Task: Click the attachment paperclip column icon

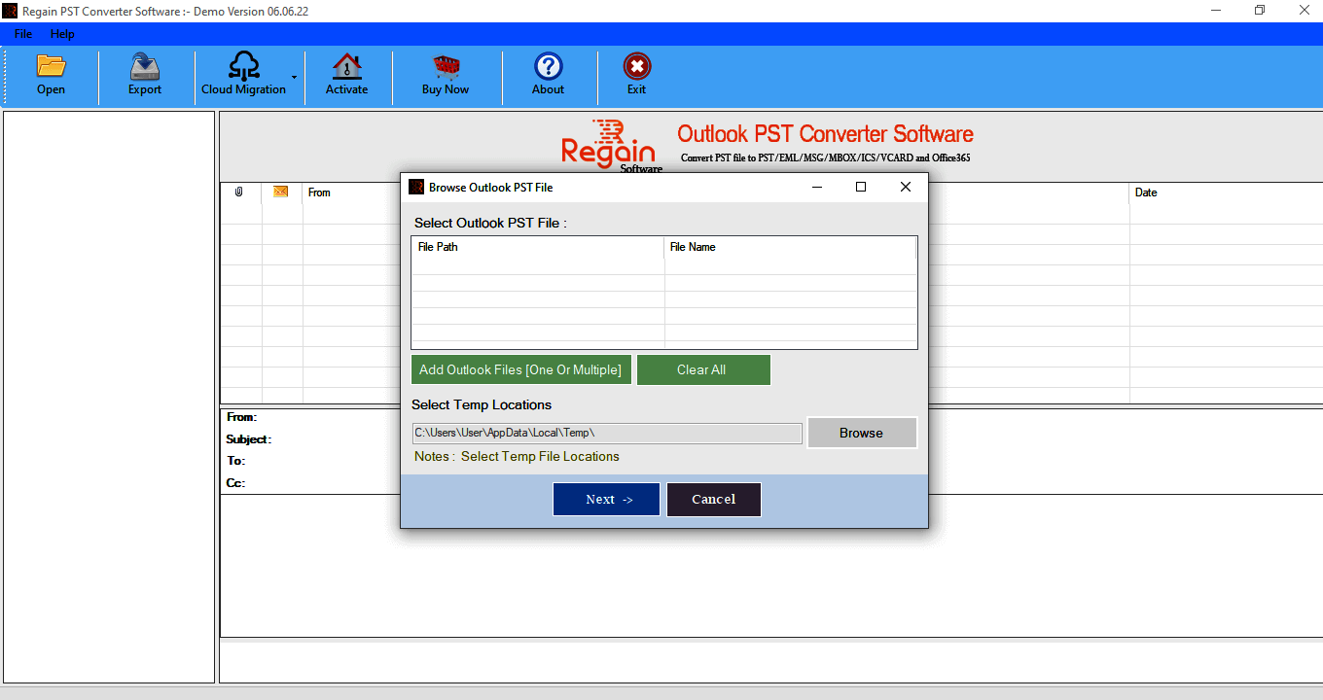Action: [239, 192]
